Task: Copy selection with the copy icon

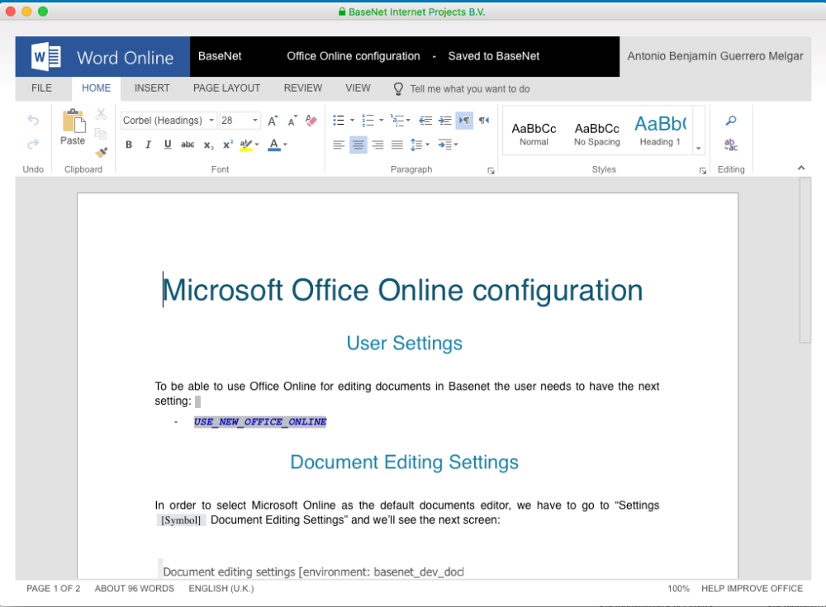Action: 101,133
